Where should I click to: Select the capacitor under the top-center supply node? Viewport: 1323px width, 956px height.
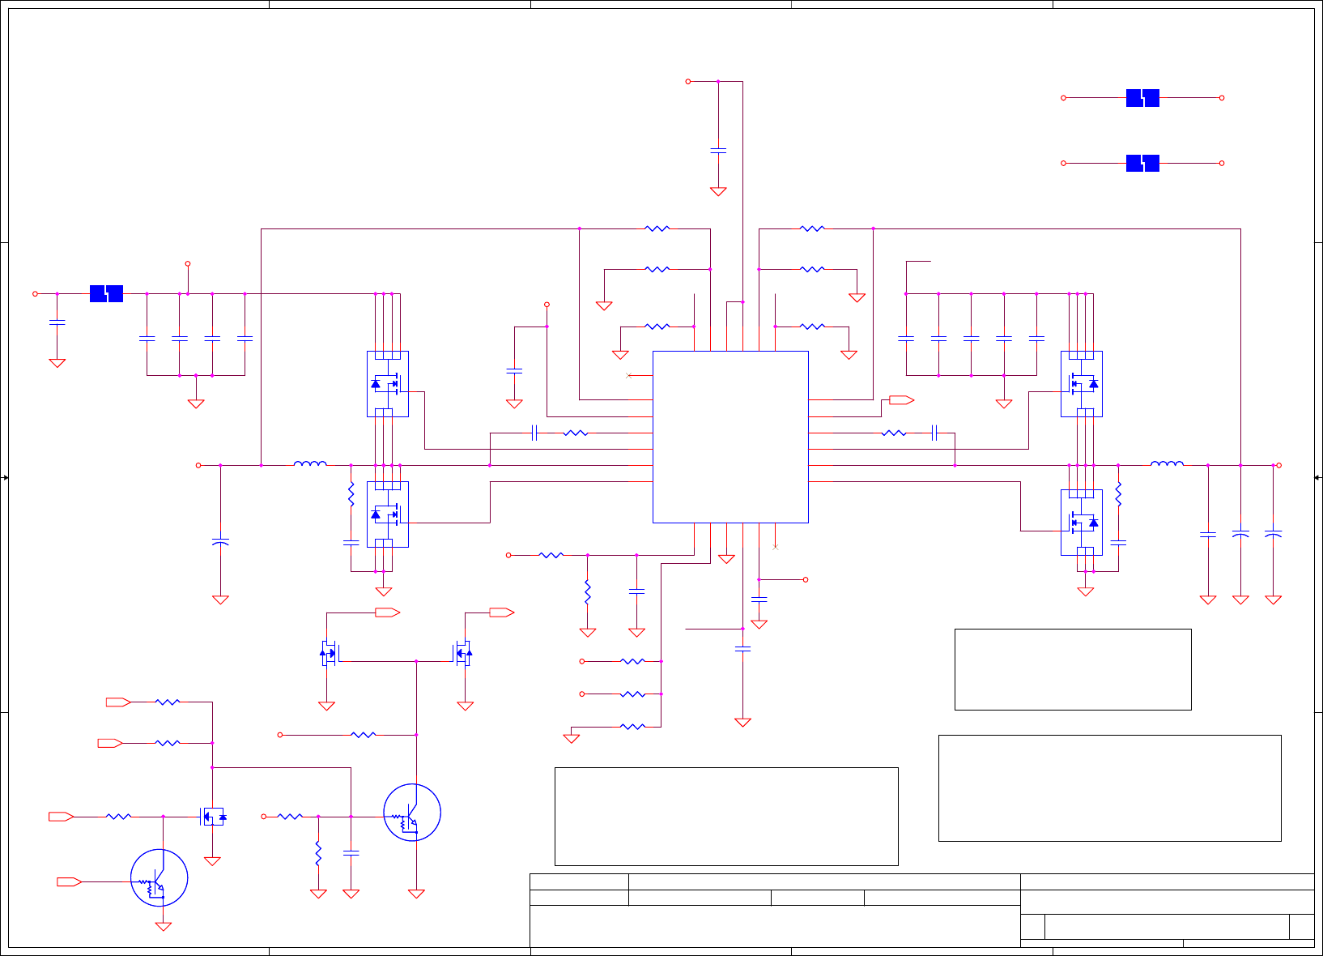718,151
